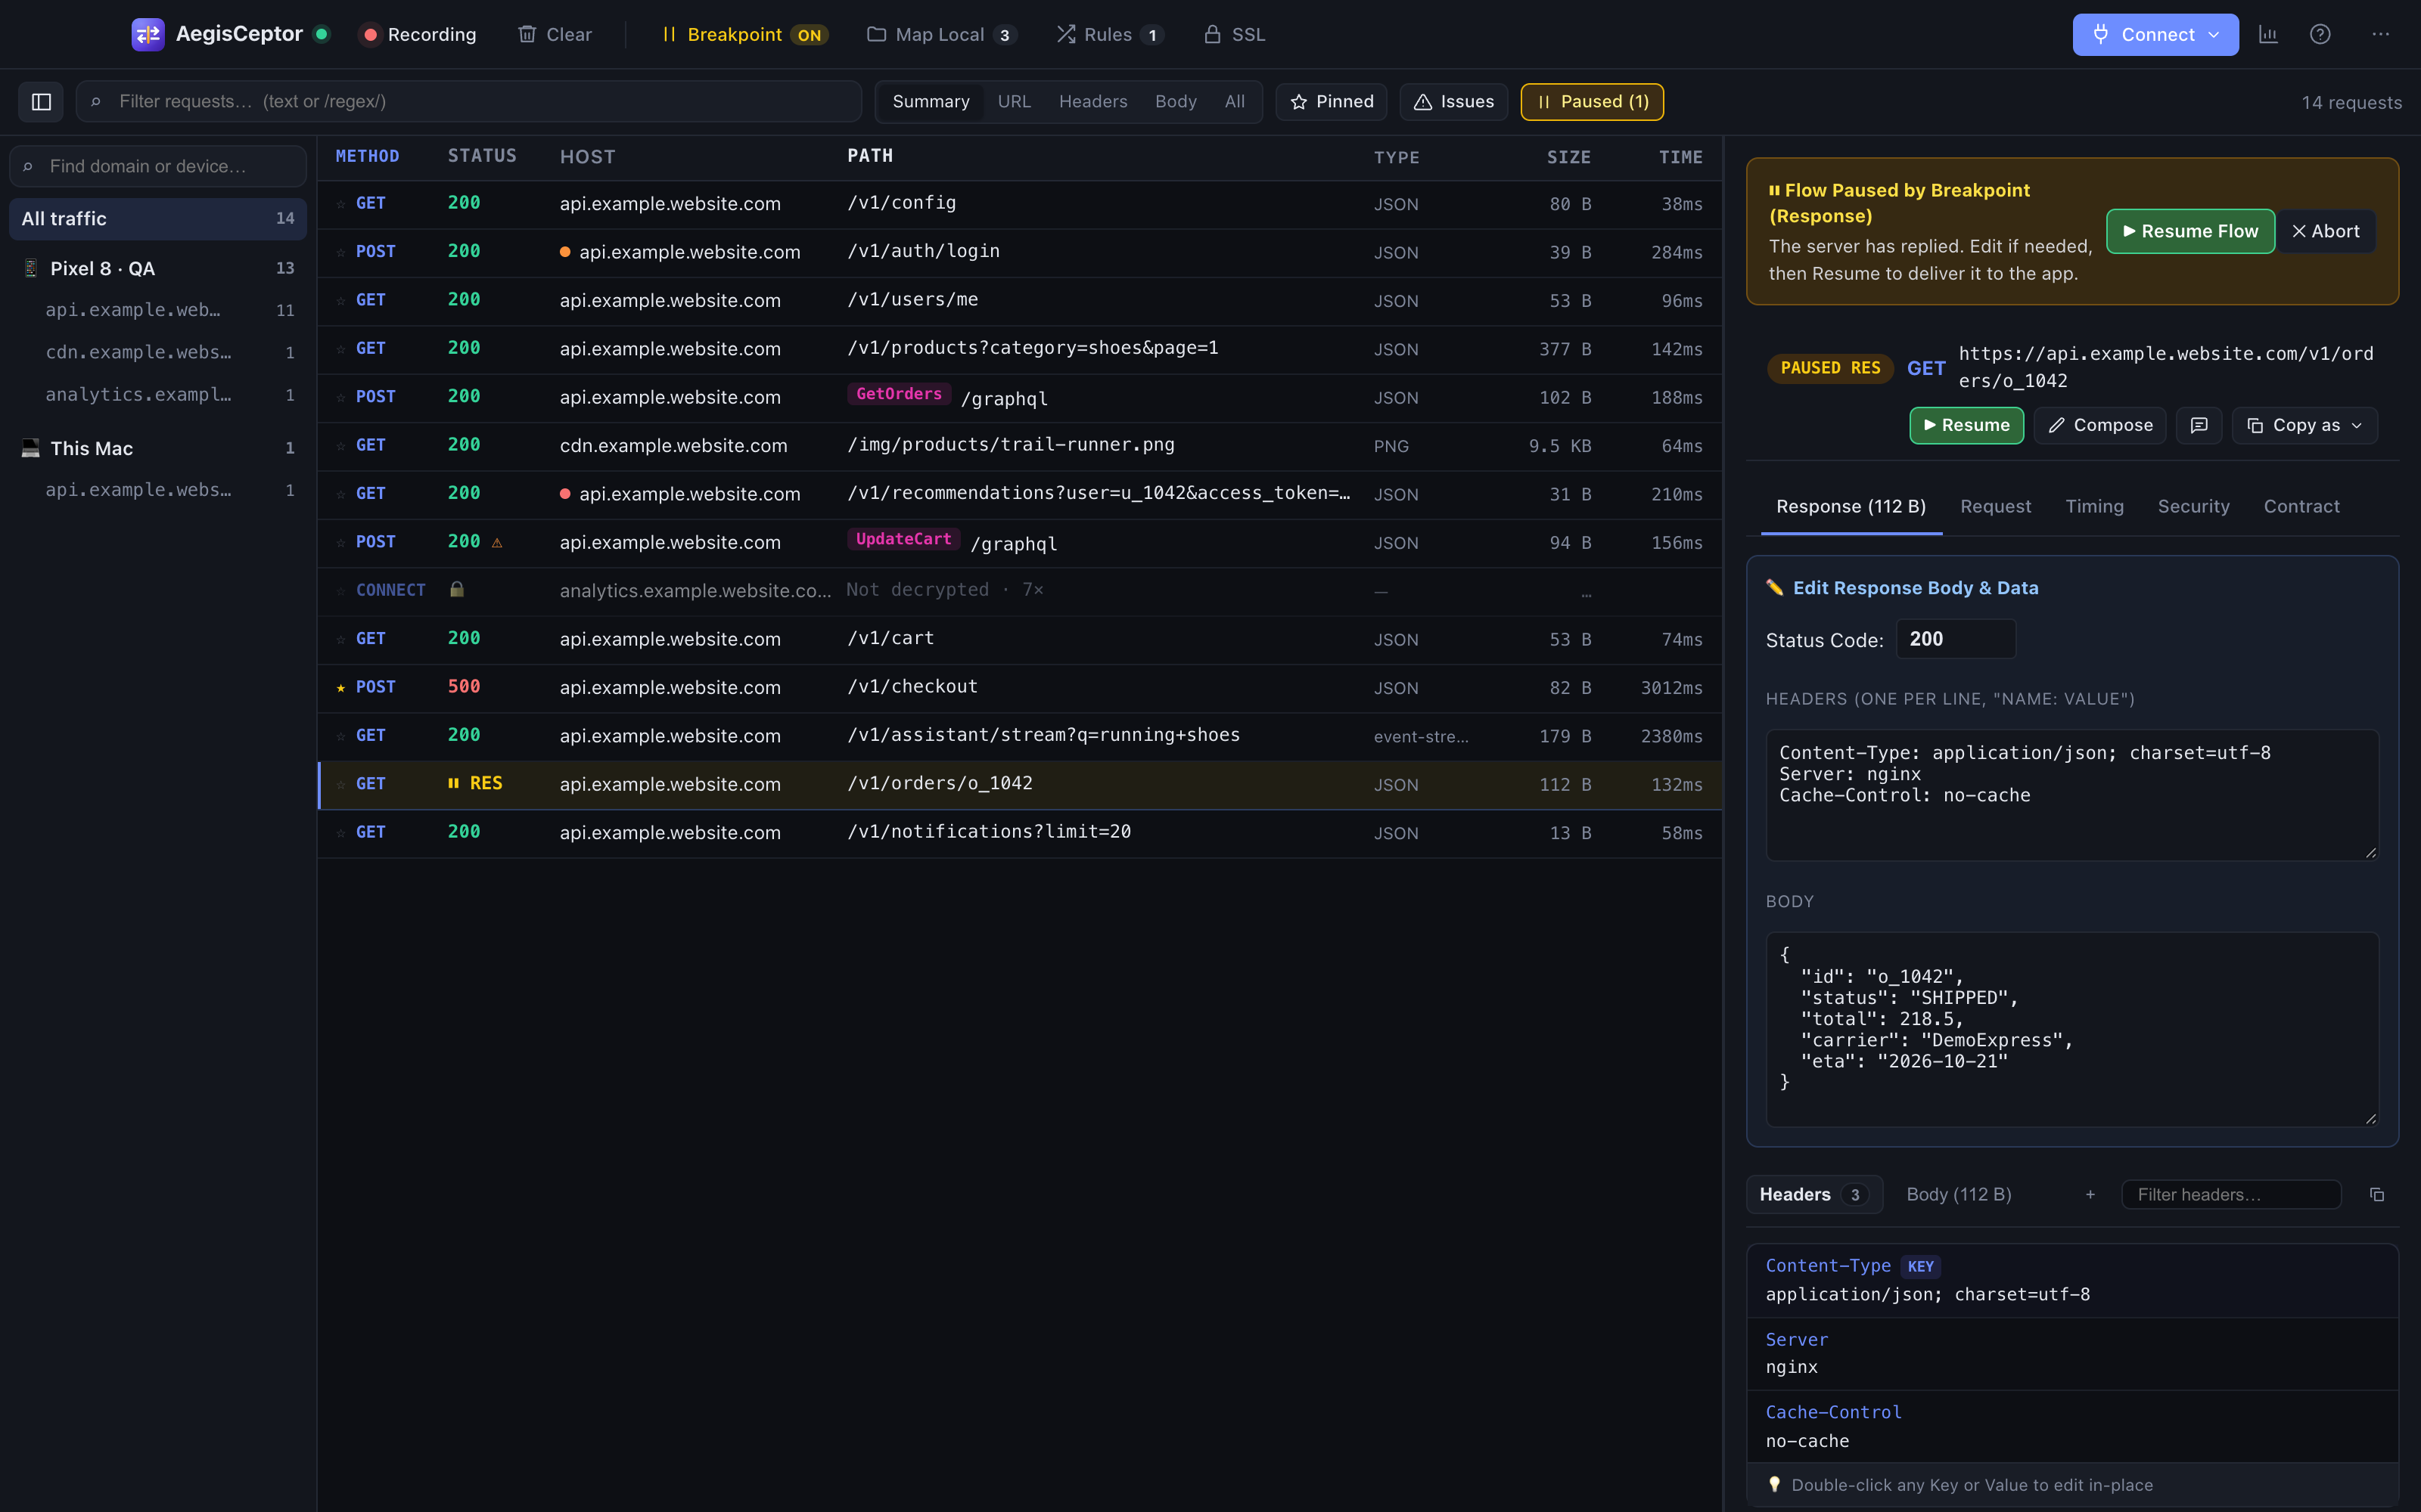Star the POST /v1/checkout request
This screenshot has height=1512, width=2421.
[x=341, y=687]
